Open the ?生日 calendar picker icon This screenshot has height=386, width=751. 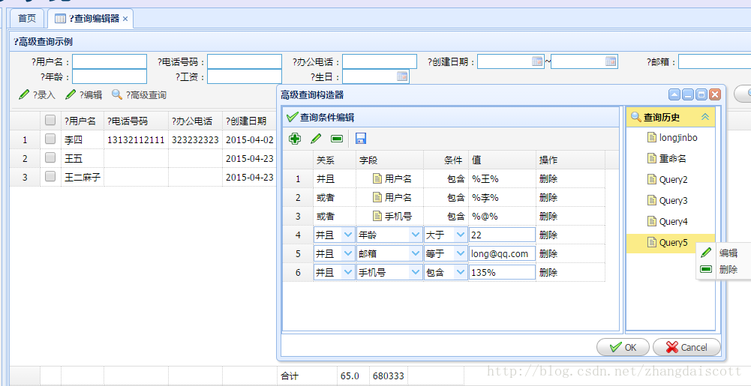[x=402, y=76]
